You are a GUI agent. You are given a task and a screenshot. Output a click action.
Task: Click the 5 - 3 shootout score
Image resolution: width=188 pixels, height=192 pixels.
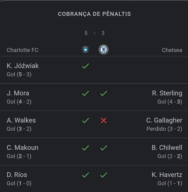pos(94,33)
